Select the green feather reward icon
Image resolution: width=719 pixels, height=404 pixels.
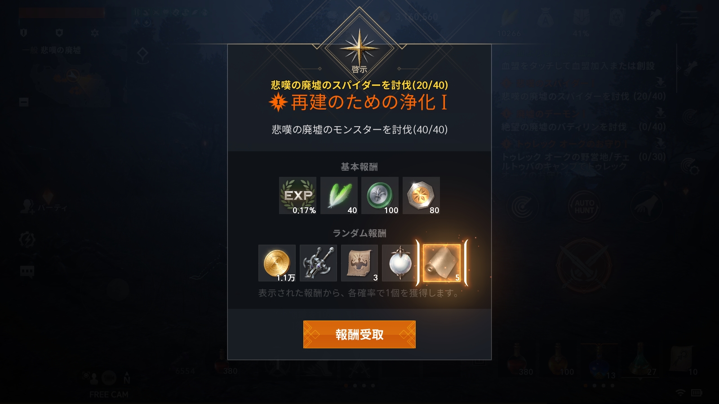pyautogui.click(x=339, y=195)
